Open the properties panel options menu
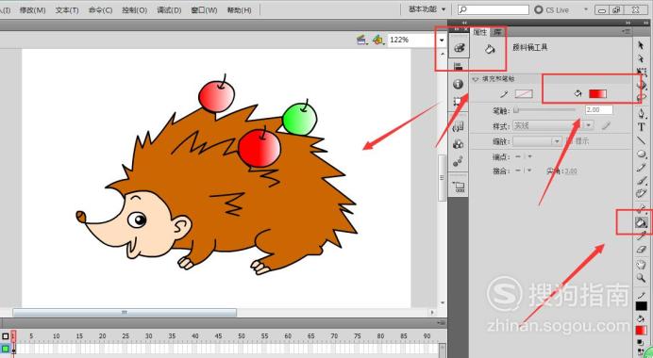The height and width of the screenshot is (358, 653). [626, 32]
